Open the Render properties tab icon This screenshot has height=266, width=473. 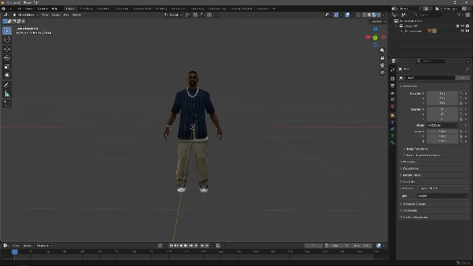pos(393,79)
